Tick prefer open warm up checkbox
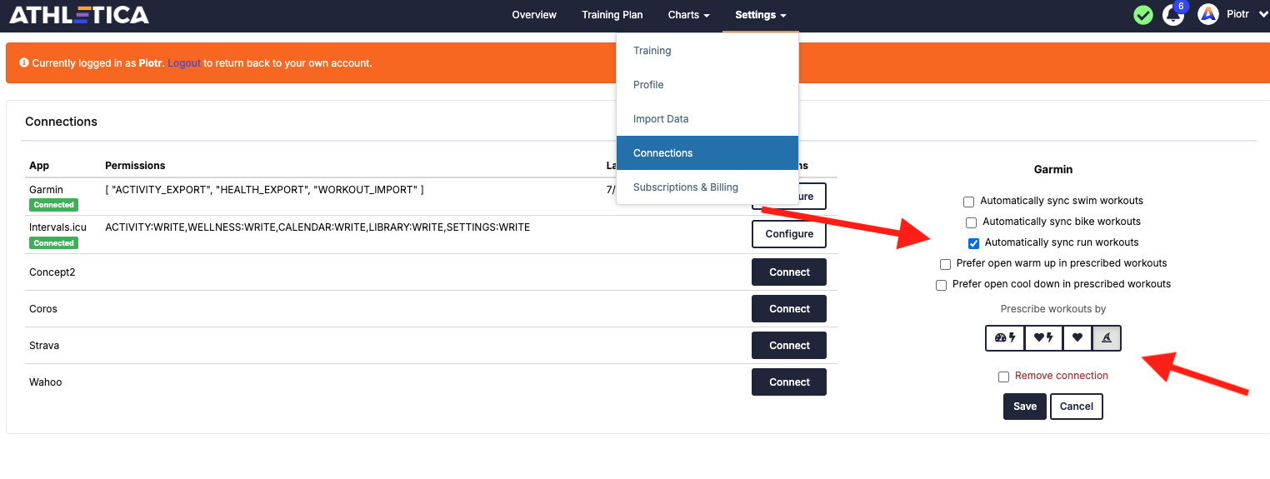Viewport: 1270px width, 479px height. [x=945, y=264]
